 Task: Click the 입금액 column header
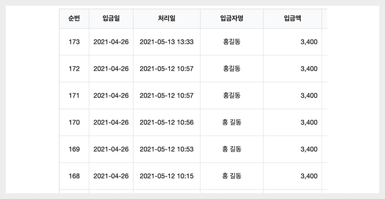(293, 19)
